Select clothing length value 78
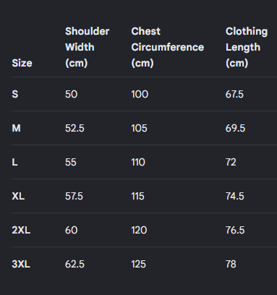 click(231, 264)
